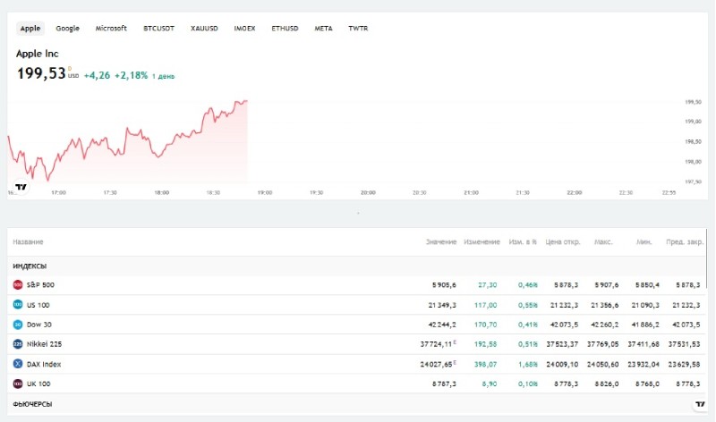Click the Apple price line on chart
This screenshot has height=422, width=716.
click(x=128, y=141)
